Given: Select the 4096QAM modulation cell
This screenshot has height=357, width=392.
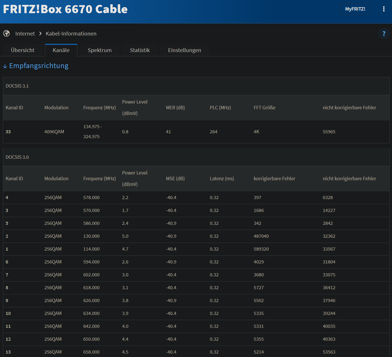Looking at the screenshot, I should pyautogui.click(x=54, y=132).
